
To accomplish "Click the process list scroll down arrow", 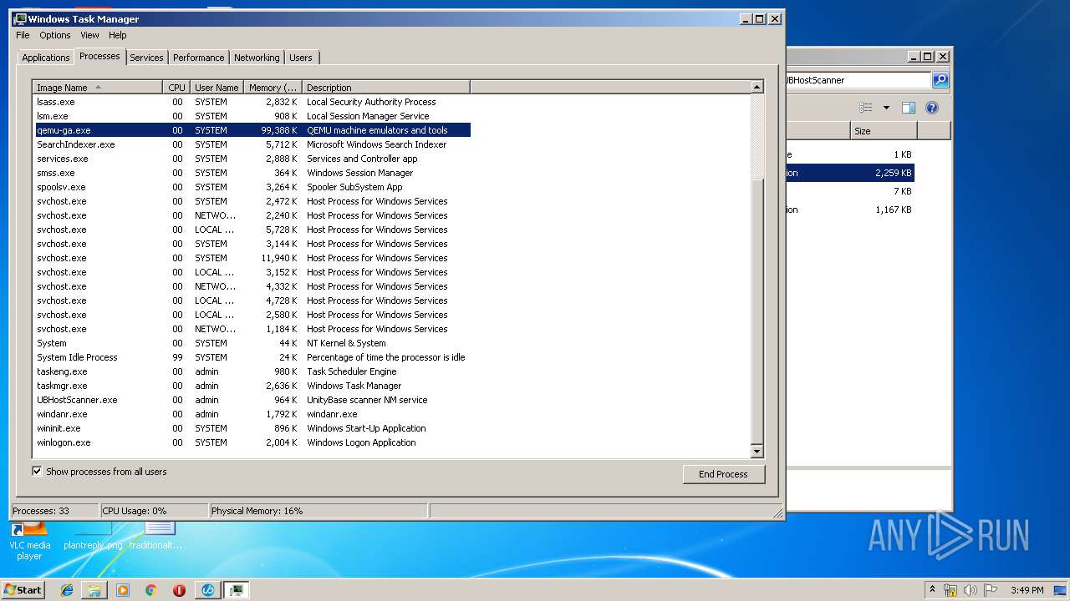I will [757, 452].
